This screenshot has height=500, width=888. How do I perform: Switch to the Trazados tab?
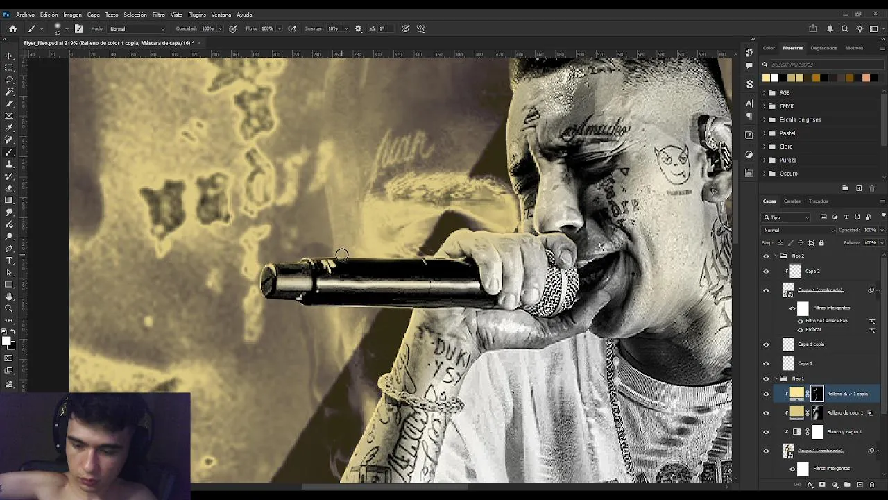click(818, 201)
